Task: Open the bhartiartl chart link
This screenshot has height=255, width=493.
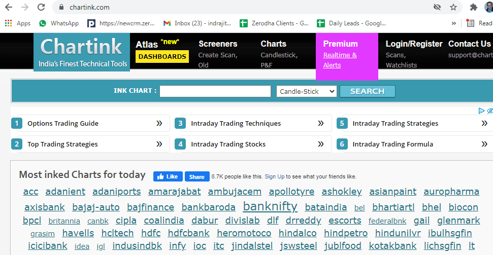Action: point(393,207)
